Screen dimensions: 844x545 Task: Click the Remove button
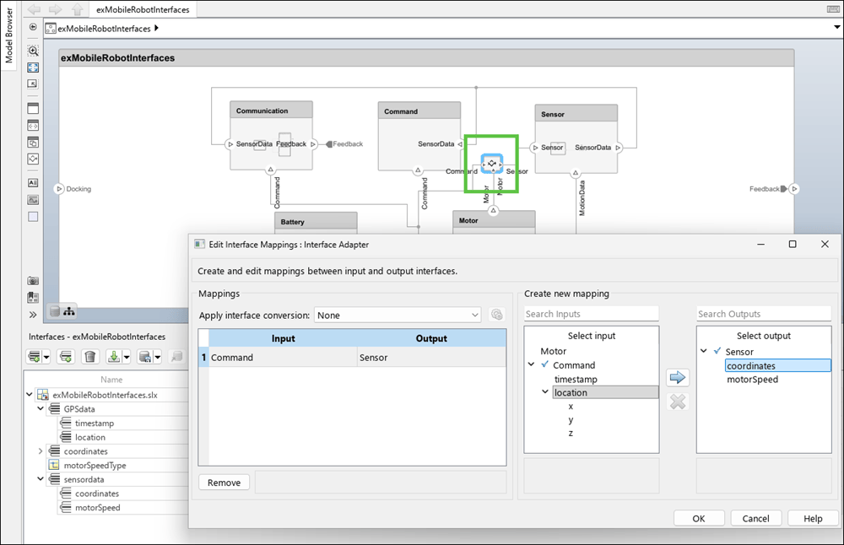pyautogui.click(x=224, y=483)
